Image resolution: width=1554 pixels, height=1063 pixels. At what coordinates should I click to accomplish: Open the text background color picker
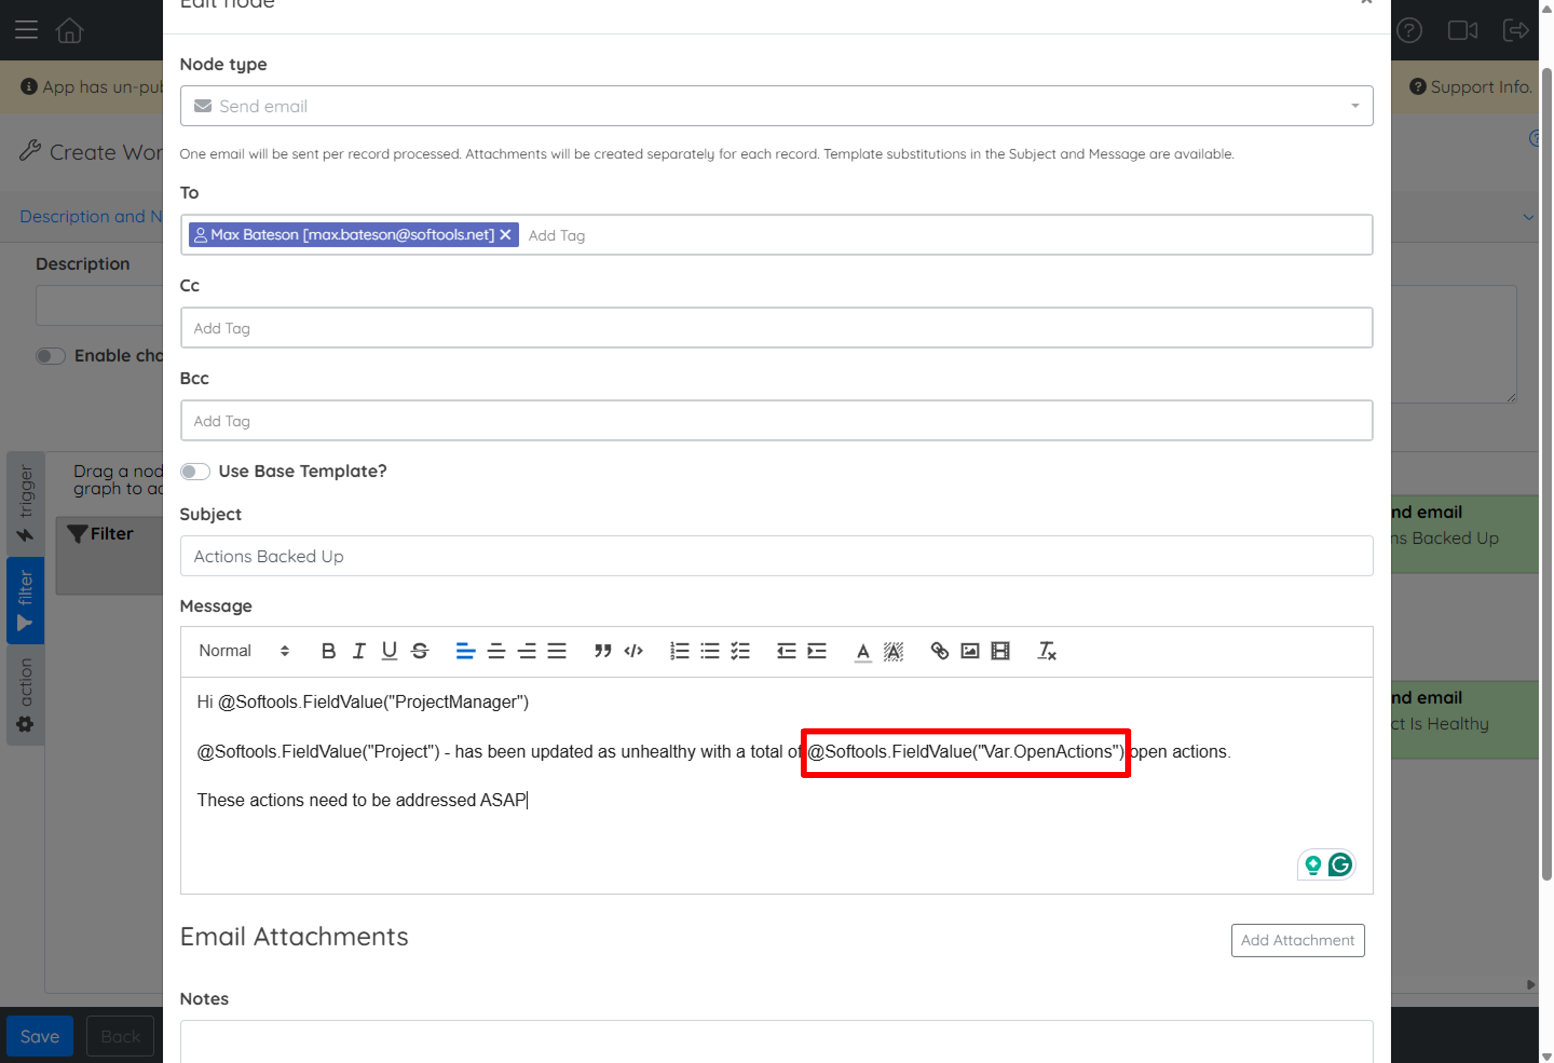[893, 651]
